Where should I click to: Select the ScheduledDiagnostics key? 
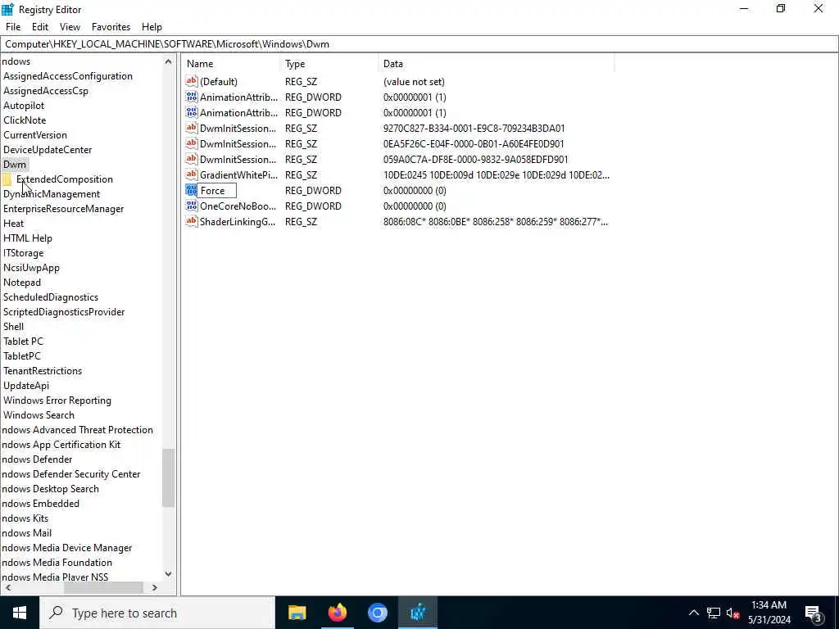pos(51,297)
